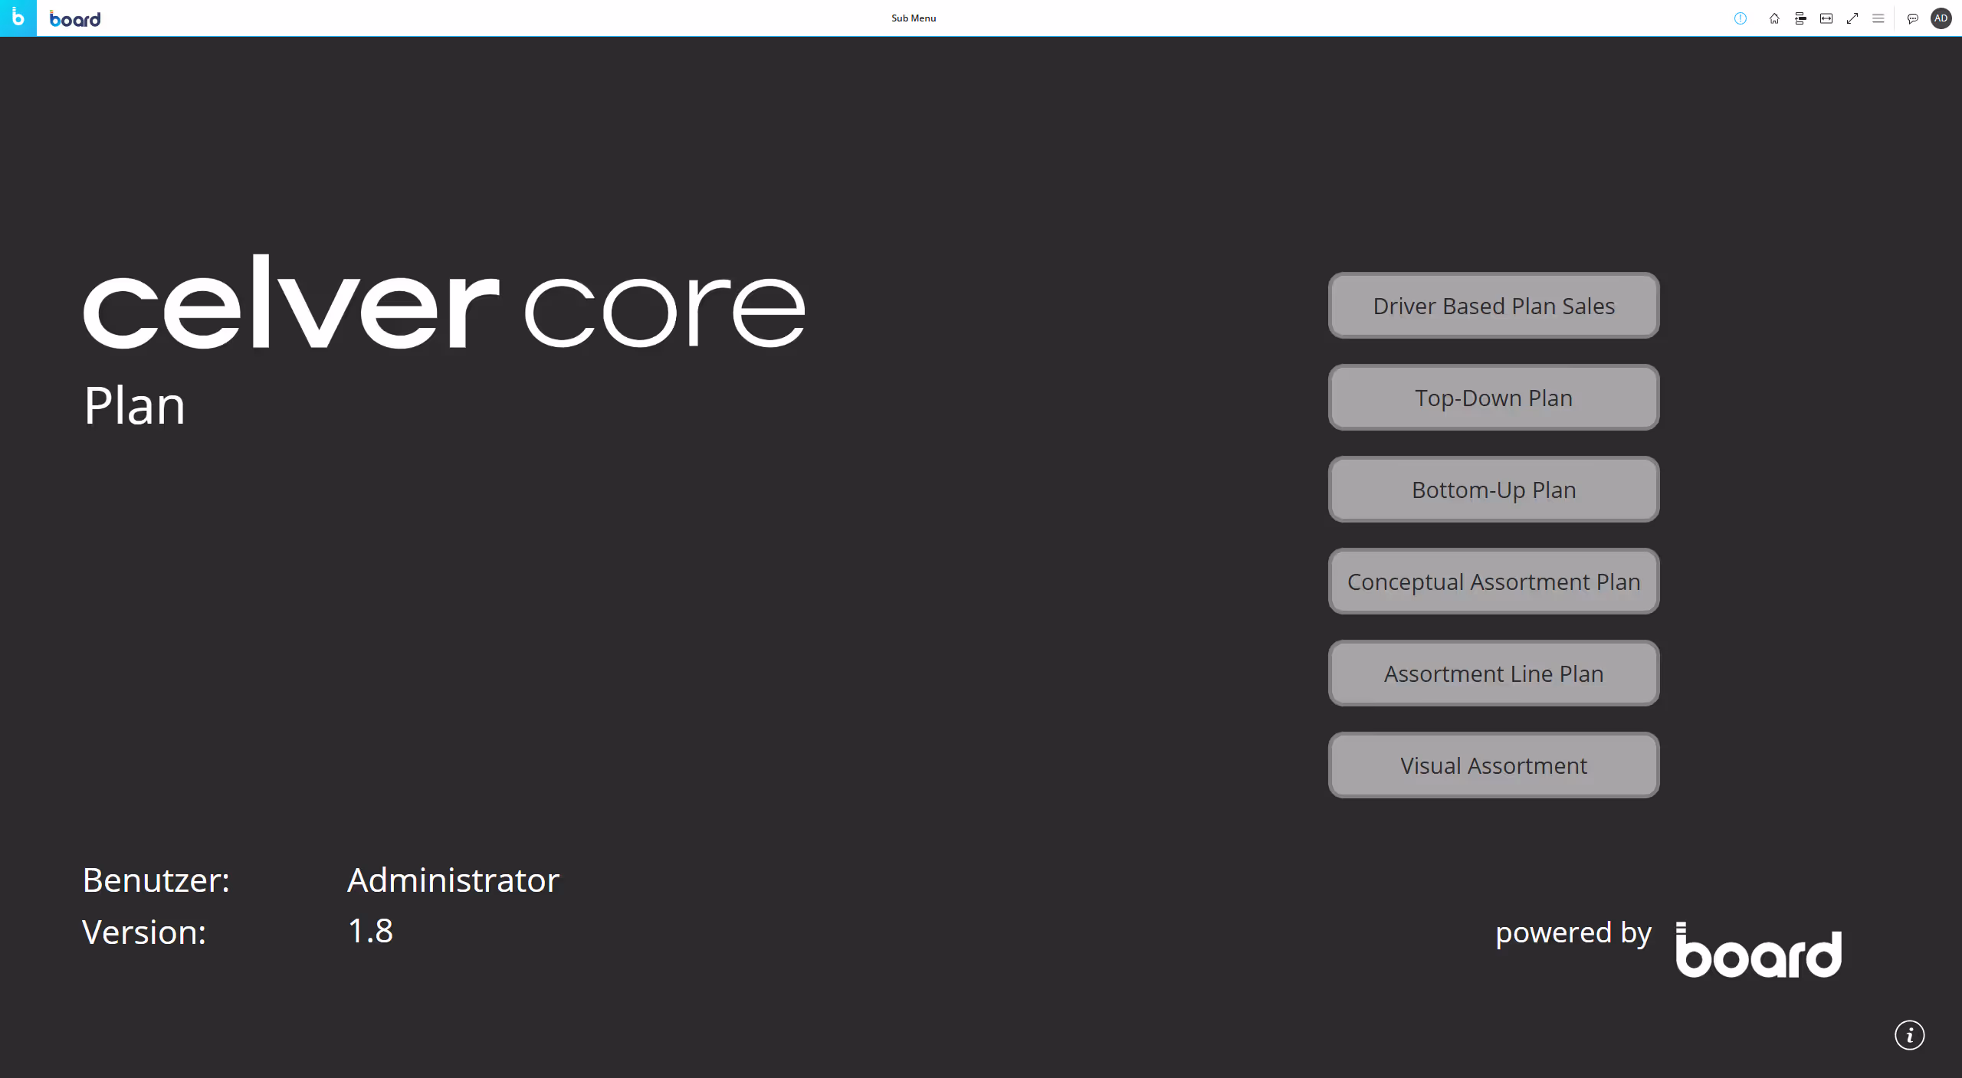Image resolution: width=1962 pixels, height=1078 pixels.
Task: Click the 'Benutzer:' label
Action: coord(156,880)
